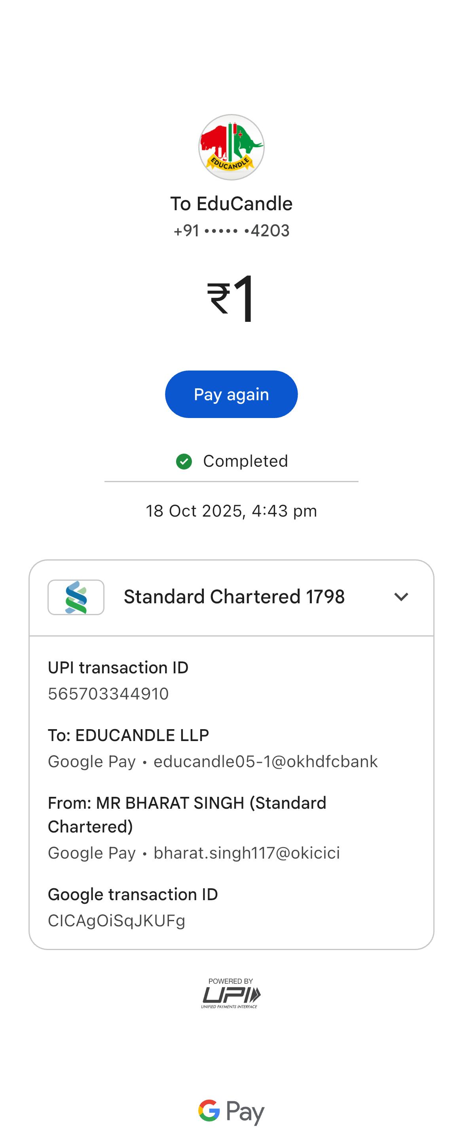
Task: Tap the Google Pay logo at bottom
Action: point(231,1111)
